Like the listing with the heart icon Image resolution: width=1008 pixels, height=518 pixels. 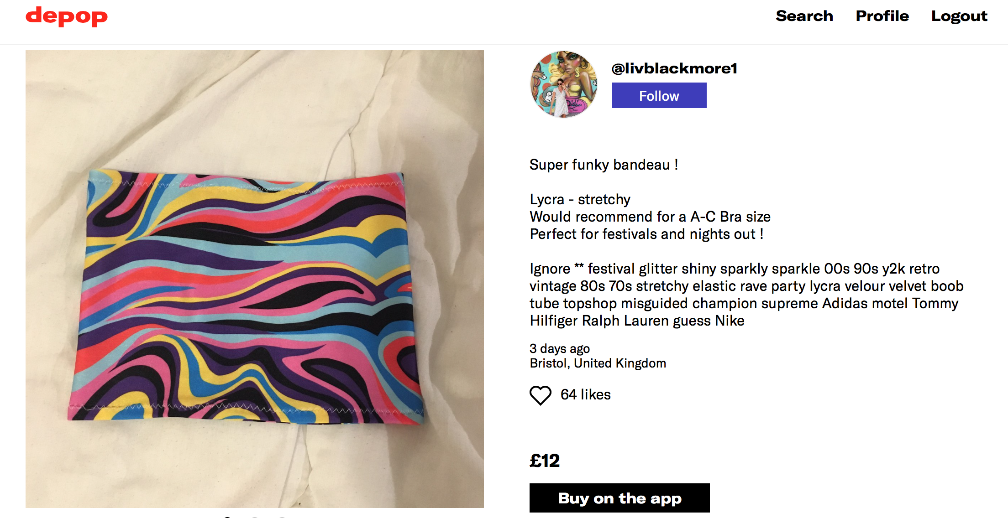coord(541,395)
